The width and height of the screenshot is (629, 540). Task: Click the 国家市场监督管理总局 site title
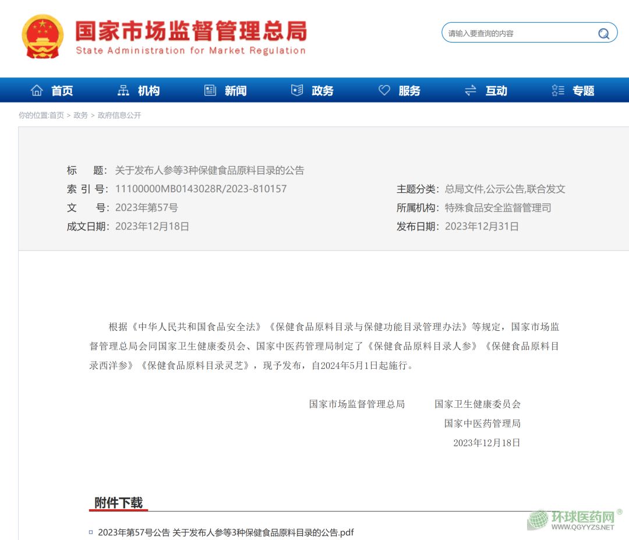coord(190,31)
